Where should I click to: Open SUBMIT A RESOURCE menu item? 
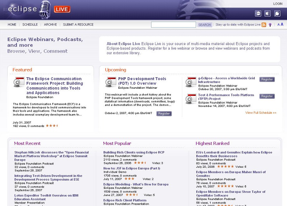78,25
